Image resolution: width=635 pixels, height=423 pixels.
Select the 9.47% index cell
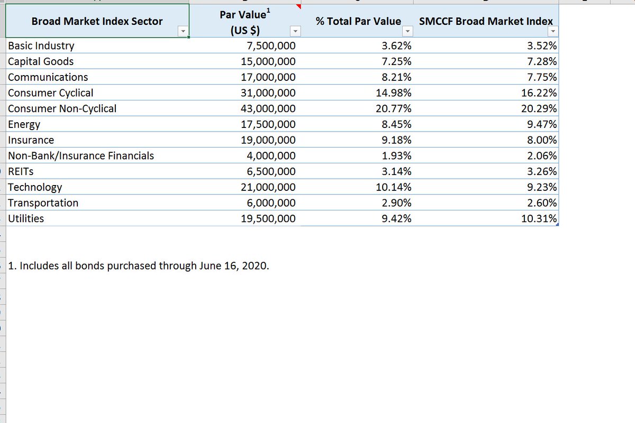click(485, 124)
